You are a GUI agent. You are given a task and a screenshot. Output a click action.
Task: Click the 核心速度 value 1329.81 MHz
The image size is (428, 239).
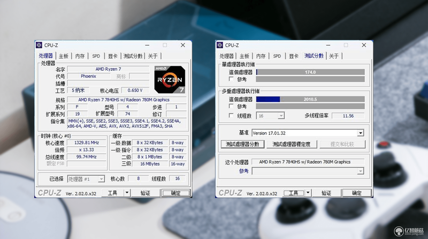point(87,143)
